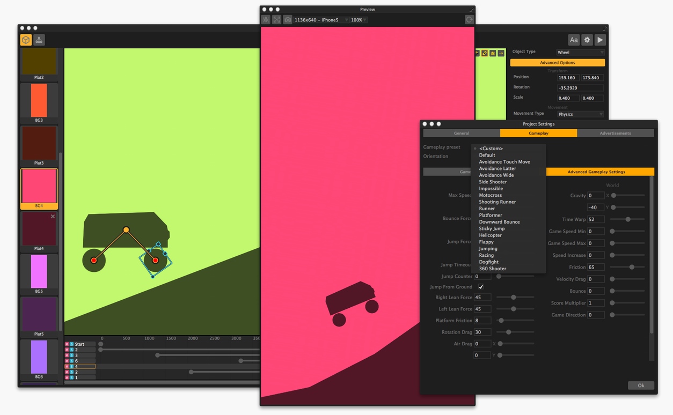Open the Aa font settings icon
673x415 pixels.
point(574,40)
